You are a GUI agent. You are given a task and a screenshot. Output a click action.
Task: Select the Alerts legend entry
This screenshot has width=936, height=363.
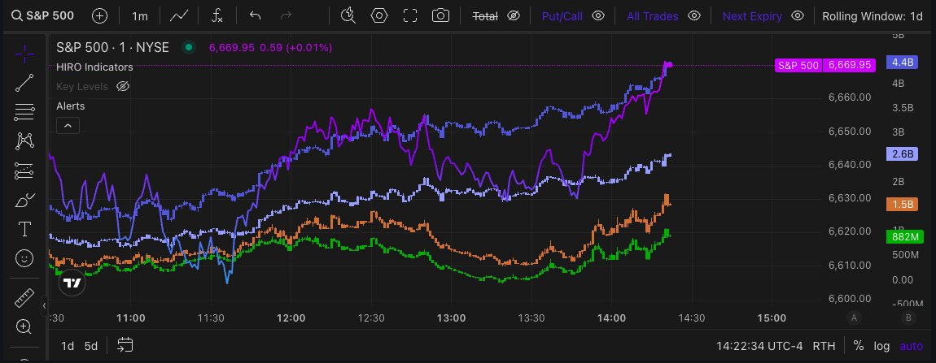(71, 106)
